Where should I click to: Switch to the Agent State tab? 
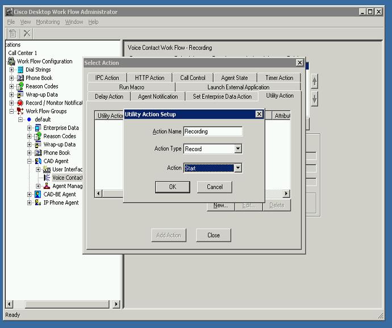235,78
